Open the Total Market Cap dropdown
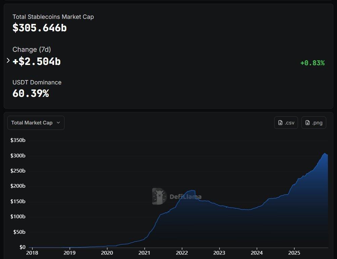337x259 pixels. [x=36, y=123]
